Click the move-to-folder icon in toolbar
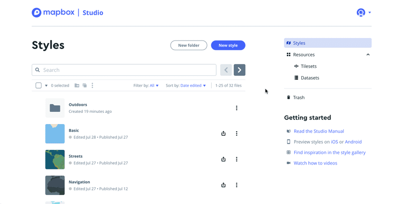The width and height of the screenshot is (405, 204). 77,86
